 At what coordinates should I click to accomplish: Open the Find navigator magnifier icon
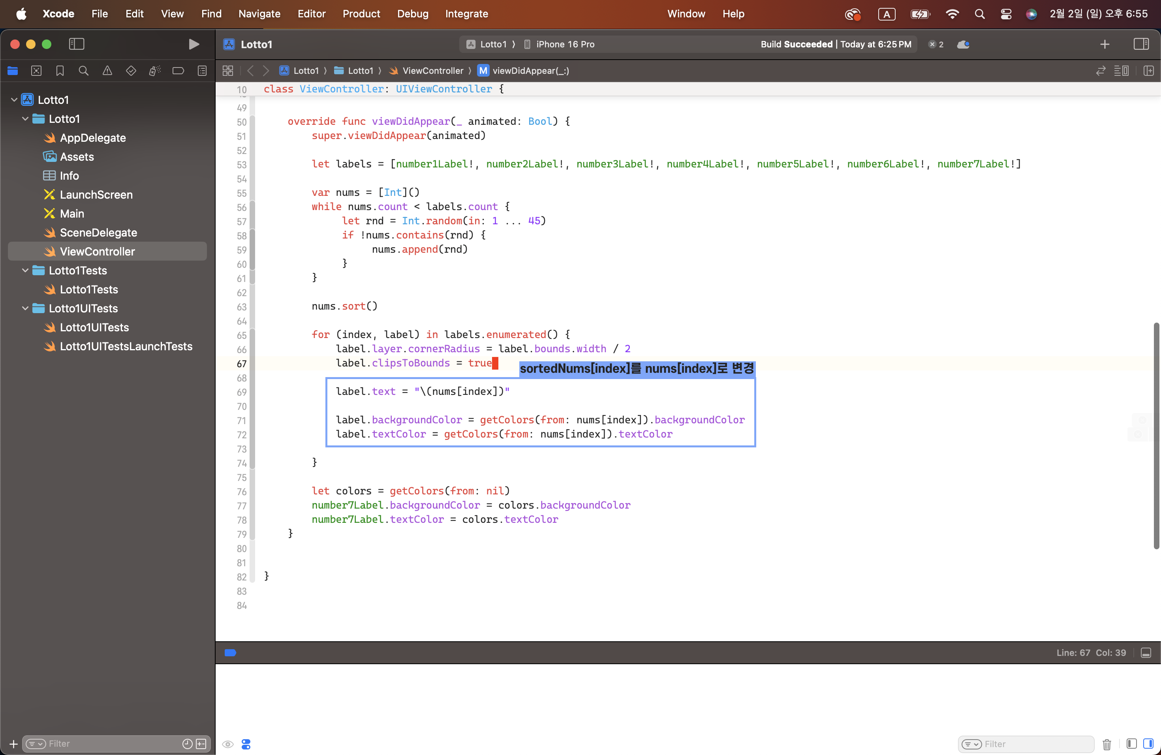coord(83,71)
